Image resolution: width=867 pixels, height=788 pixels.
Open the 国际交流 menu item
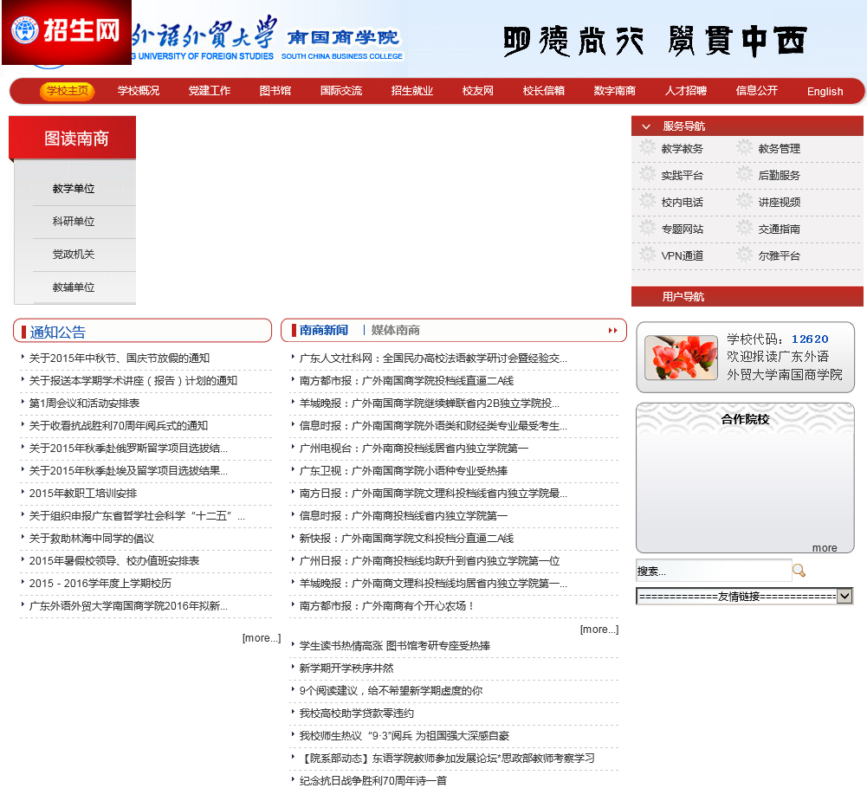point(341,91)
